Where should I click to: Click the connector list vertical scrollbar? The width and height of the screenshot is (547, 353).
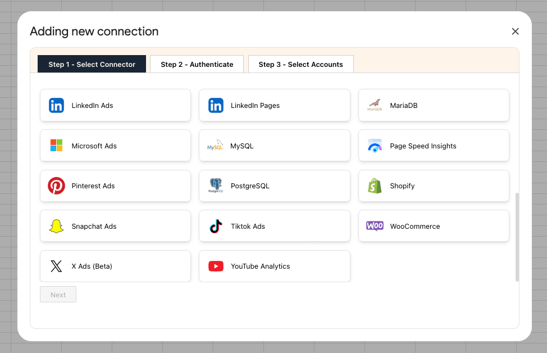coord(517,236)
